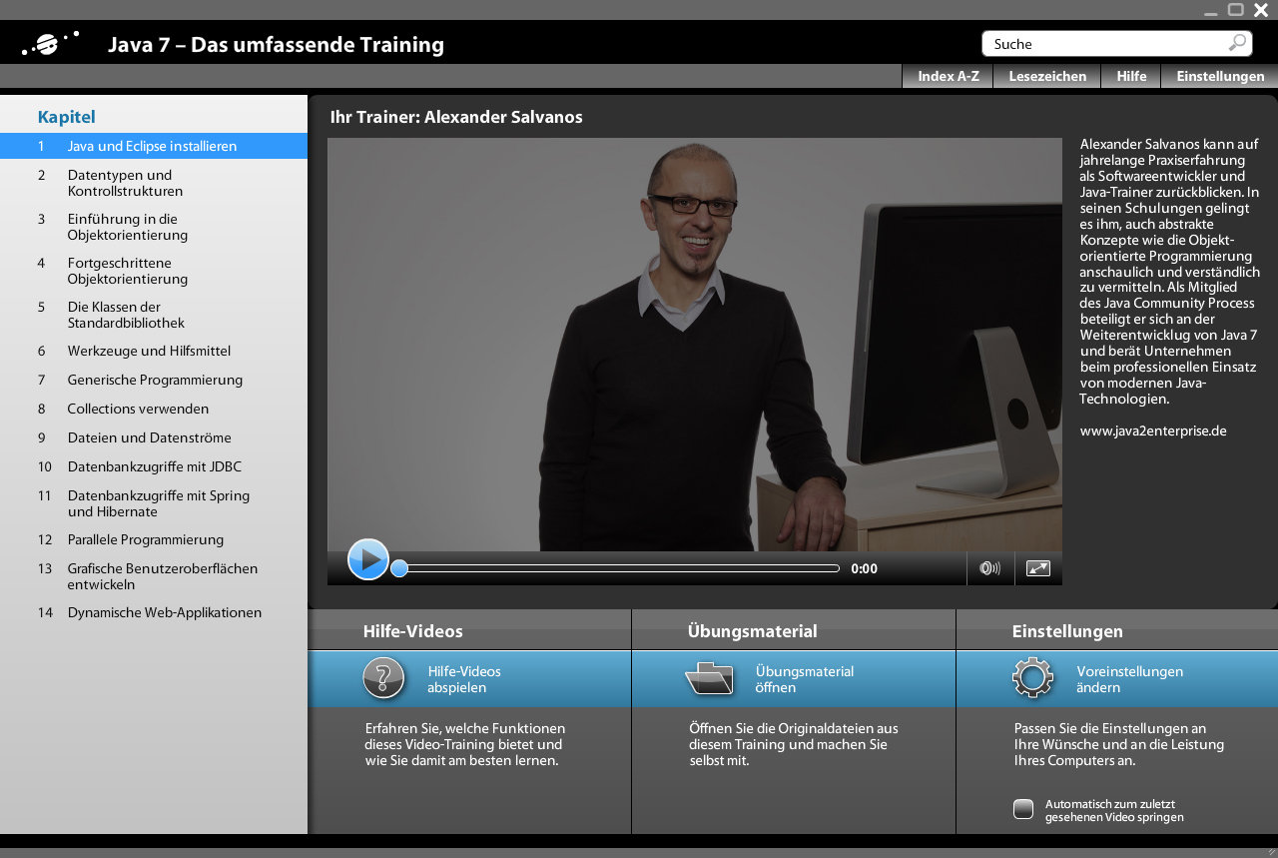Screen dimensions: 1278x858
Task: Switch video to fullscreen mode icon
Action: coord(1038,568)
